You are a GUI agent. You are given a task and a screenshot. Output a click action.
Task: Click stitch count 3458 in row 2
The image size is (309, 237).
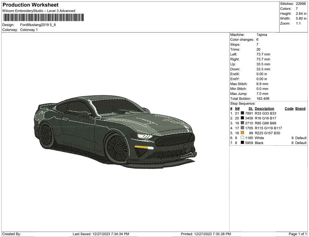pos(249,118)
